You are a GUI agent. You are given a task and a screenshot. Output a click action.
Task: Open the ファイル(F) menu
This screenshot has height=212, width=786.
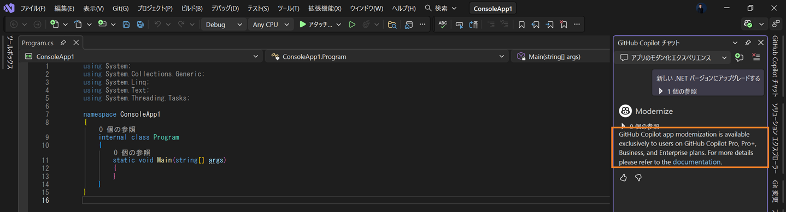point(33,9)
